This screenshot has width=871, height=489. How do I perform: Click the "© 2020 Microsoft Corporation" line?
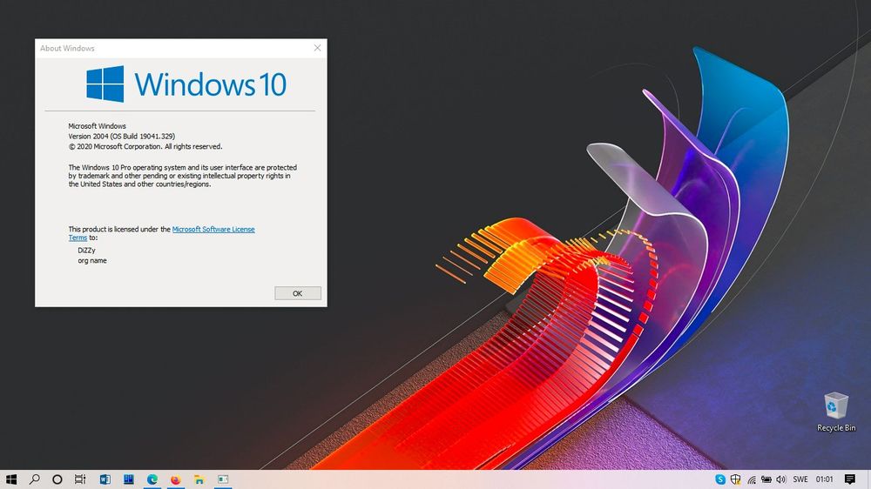(x=145, y=146)
